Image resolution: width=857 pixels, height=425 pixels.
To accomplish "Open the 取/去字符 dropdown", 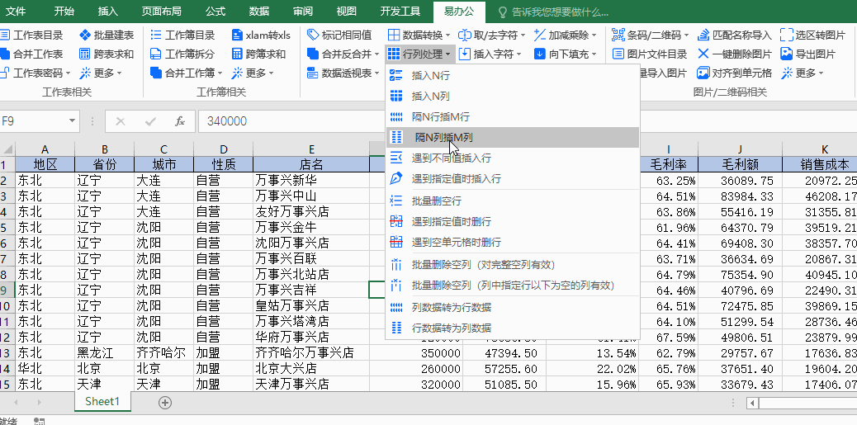I will click(492, 35).
